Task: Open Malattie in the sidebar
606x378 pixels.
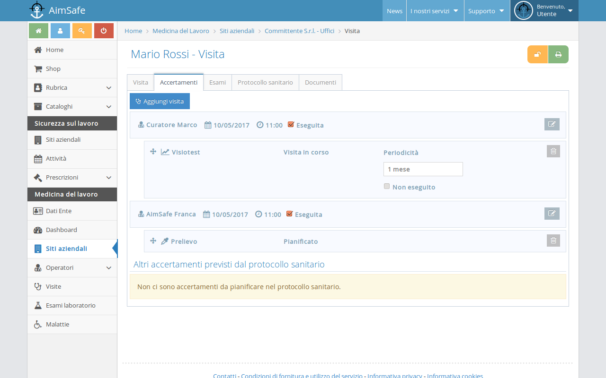Action: coord(72,325)
